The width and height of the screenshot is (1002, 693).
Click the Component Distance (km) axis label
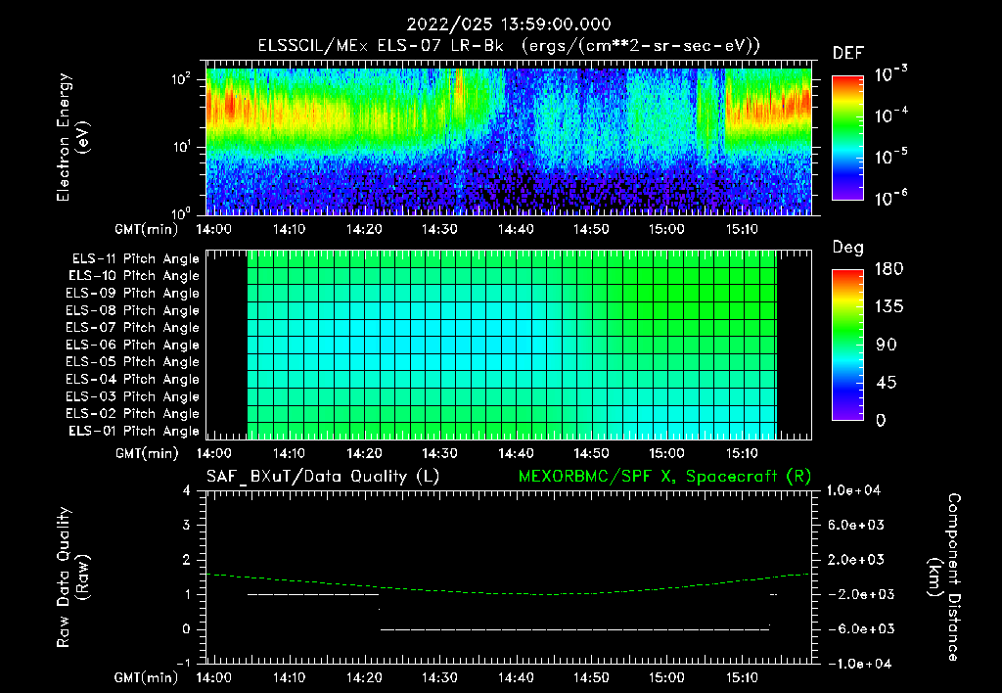click(944, 577)
